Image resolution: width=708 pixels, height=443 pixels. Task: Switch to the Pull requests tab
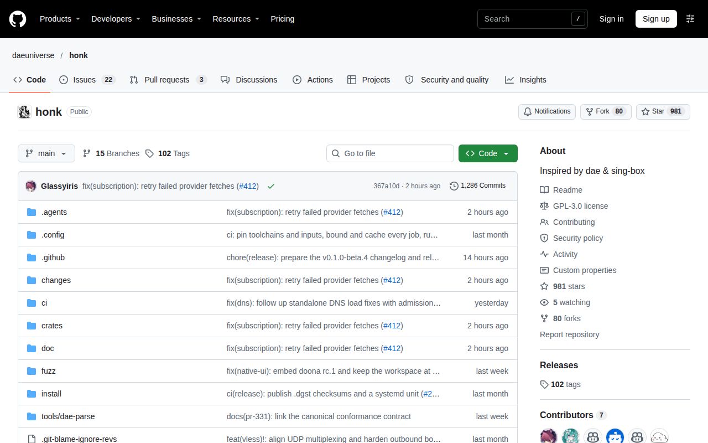coord(168,80)
